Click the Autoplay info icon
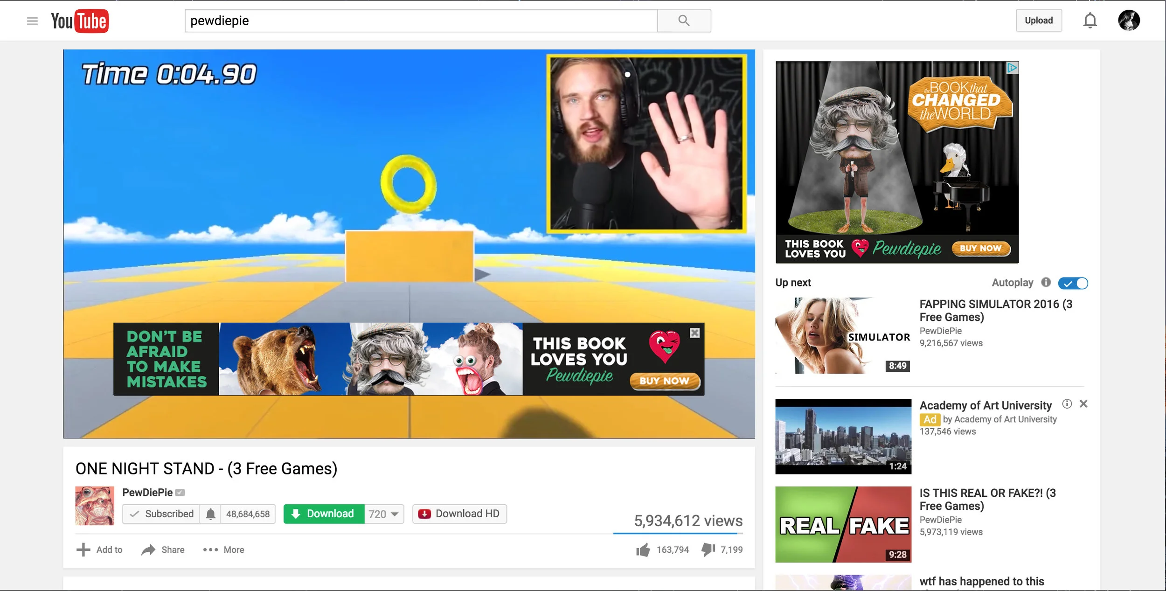 (1046, 282)
